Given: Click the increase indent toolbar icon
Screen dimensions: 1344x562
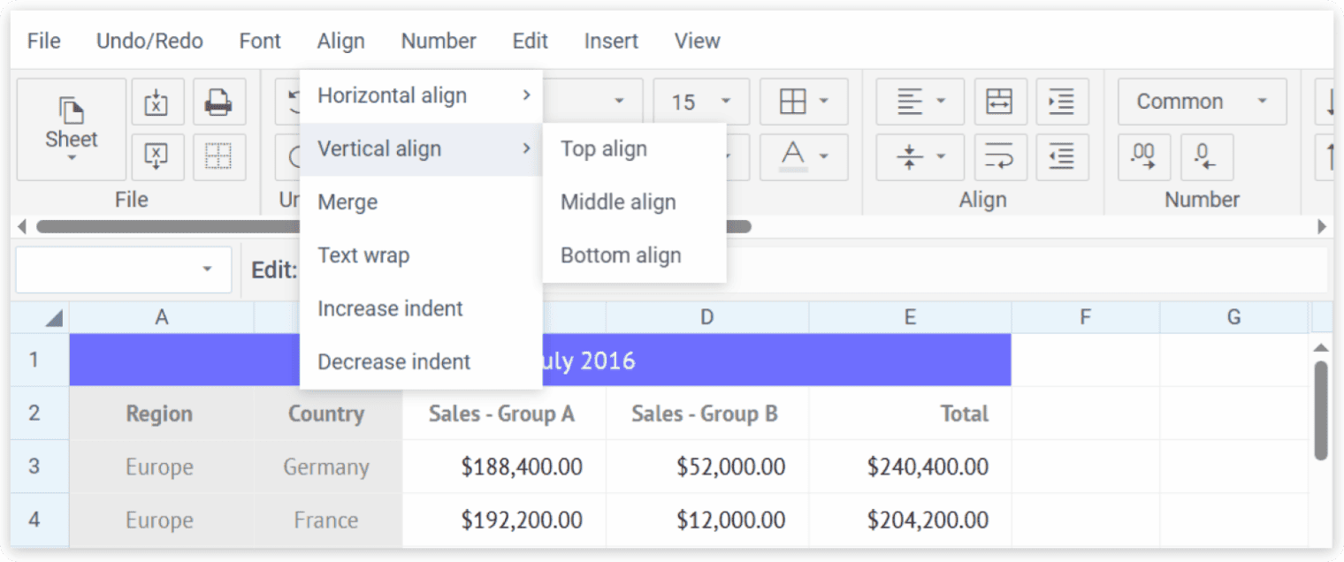Looking at the screenshot, I should (1061, 103).
